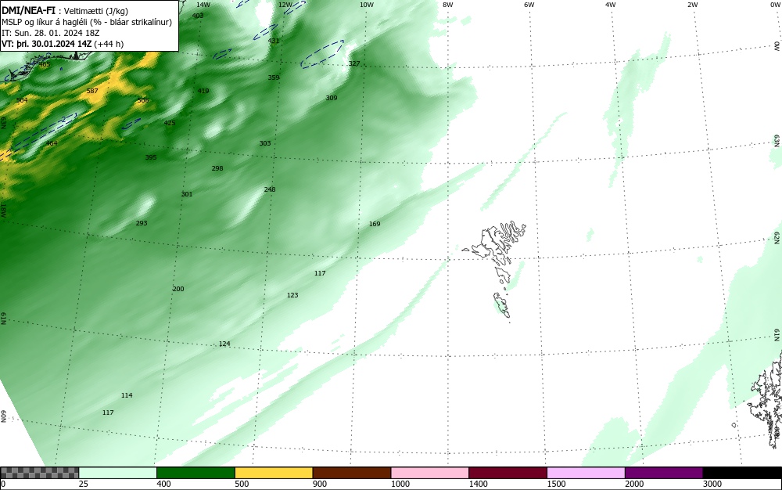782x490 pixels.
Task: Click the light green 25–400 legend swatch
Action: click(x=118, y=473)
